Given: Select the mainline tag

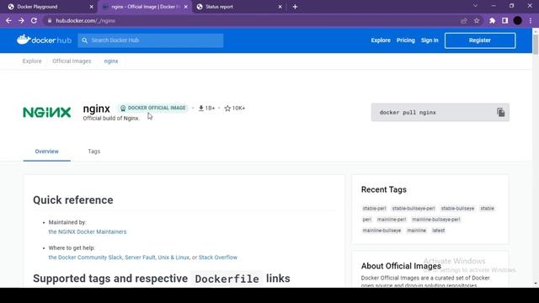Looking at the screenshot, I should click(417, 231).
